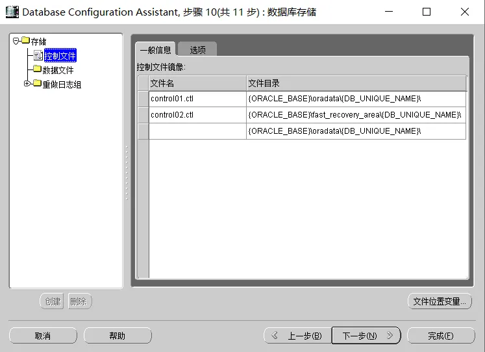The image size is (485, 352).
Task: Select 控制文件 in the storage tree
Action: pyautogui.click(x=60, y=56)
